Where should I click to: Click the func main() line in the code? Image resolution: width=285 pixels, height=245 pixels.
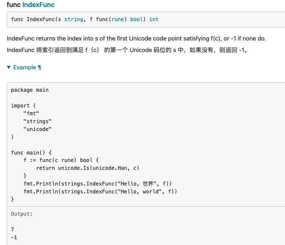[x=31, y=152]
